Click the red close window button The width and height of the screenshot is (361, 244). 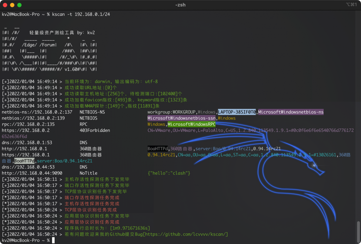(5, 5)
